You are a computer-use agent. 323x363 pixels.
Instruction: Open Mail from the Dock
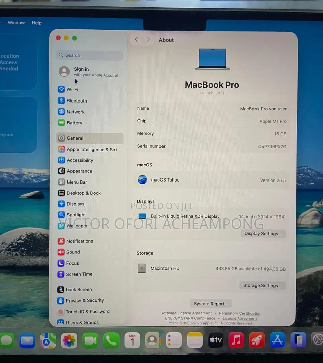point(27,340)
